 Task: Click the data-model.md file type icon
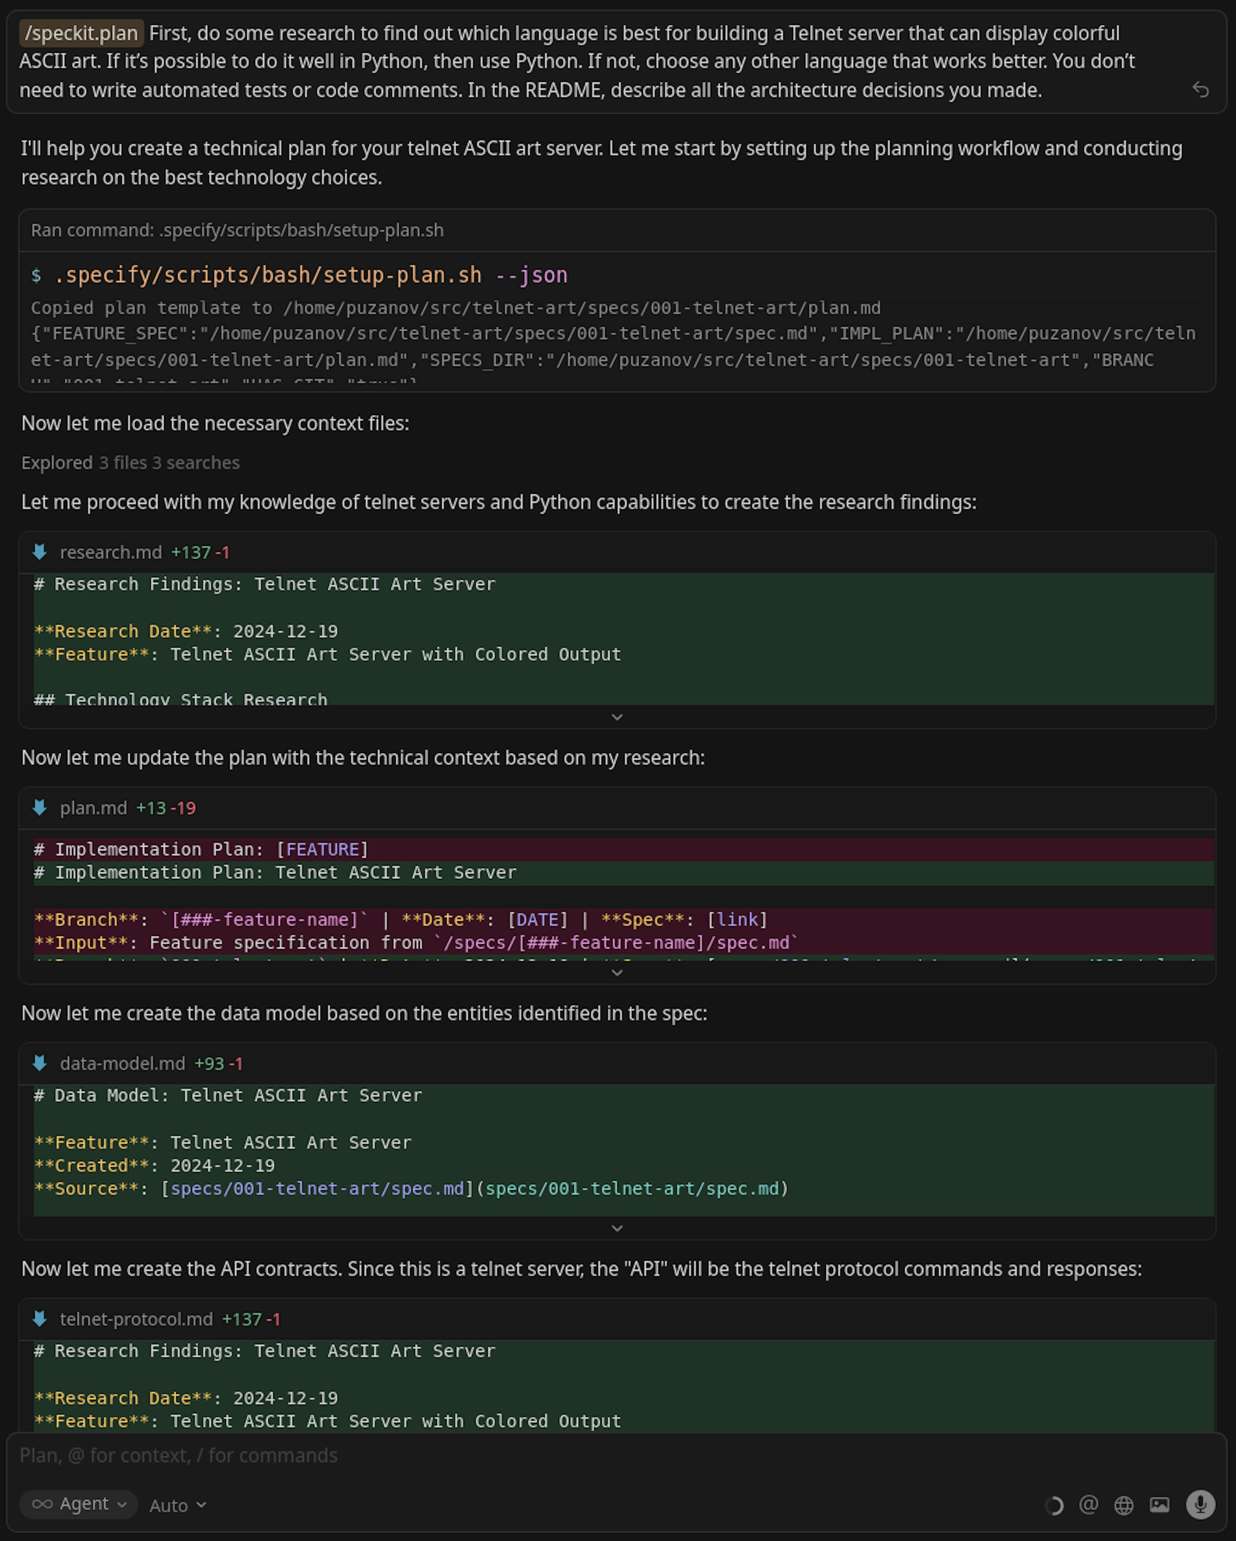tap(40, 1063)
